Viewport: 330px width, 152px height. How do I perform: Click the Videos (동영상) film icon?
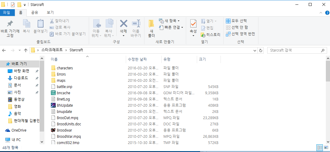[x=10, y=100]
